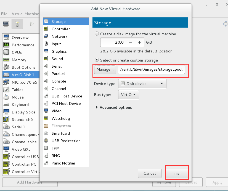
Task: Choose the Graphics monitor icon
Action: [46, 51]
